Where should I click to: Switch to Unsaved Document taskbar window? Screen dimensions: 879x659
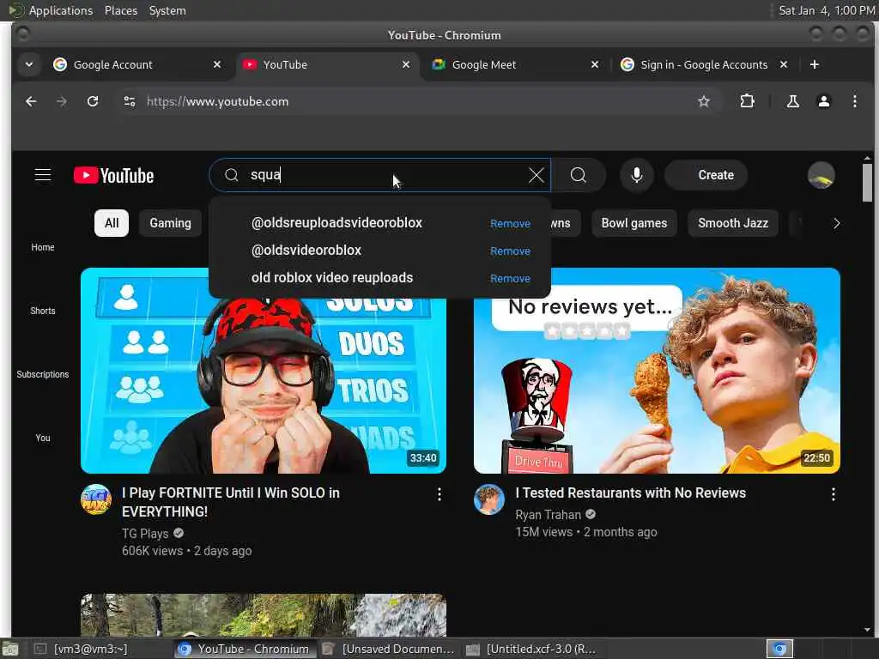click(389, 649)
